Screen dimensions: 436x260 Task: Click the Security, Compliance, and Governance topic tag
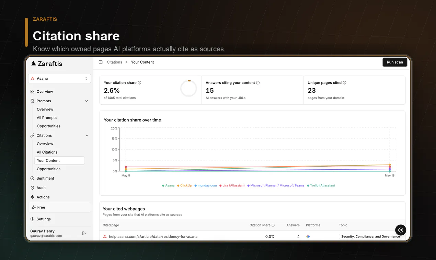370,236
